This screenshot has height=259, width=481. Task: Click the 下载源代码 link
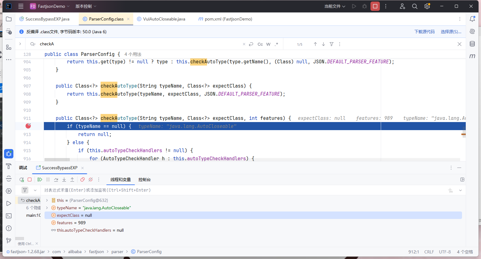pyautogui.click(x=424, y=32)
